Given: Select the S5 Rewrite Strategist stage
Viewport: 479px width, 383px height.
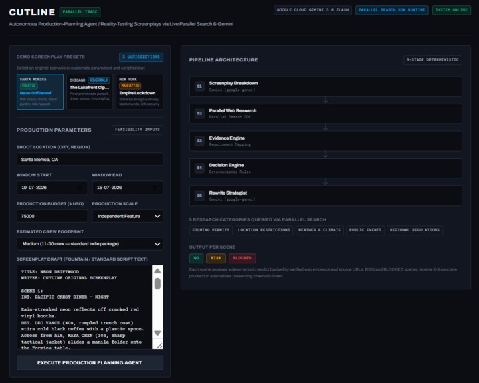Looking at the screenshot, I should tap(326, 196).
